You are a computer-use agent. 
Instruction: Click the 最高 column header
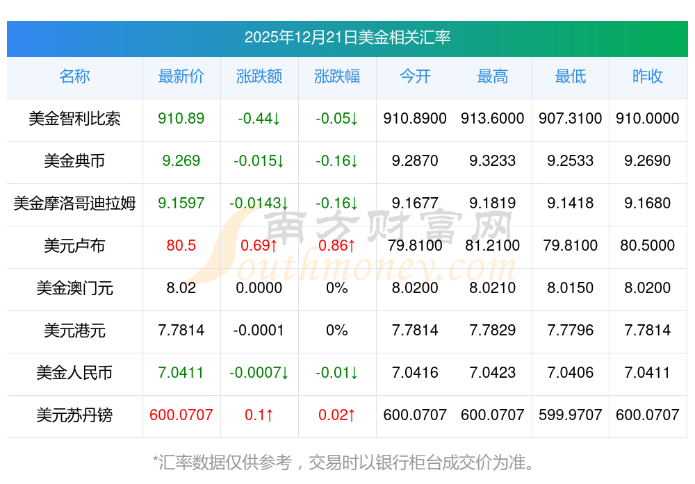click(x=492, y=76)
